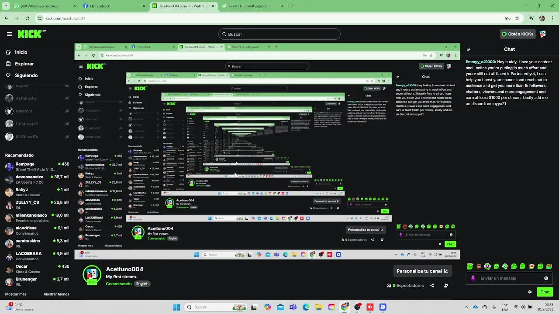Click the purple microphone icon in chat input
The width and height of the screenshot is (559, 314).
473,278
